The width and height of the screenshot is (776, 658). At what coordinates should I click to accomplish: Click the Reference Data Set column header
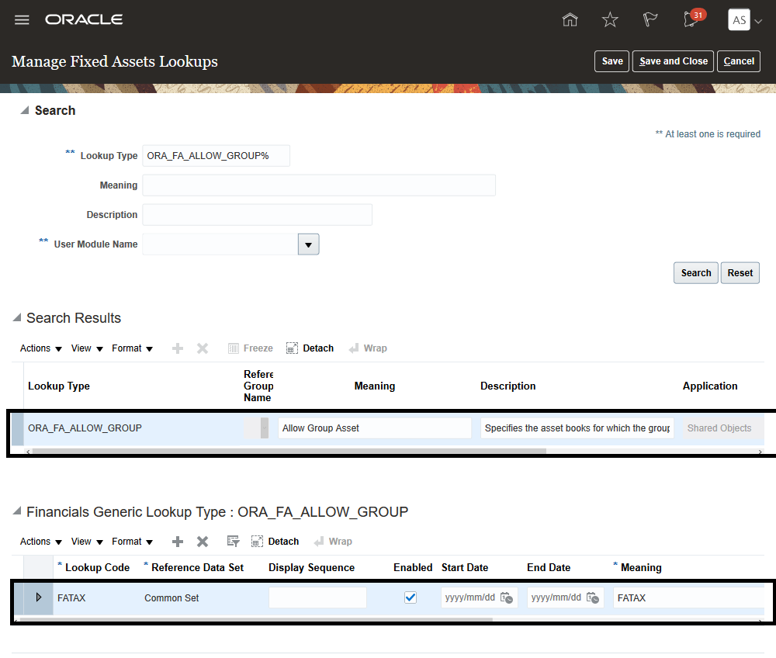pos(197,567)
